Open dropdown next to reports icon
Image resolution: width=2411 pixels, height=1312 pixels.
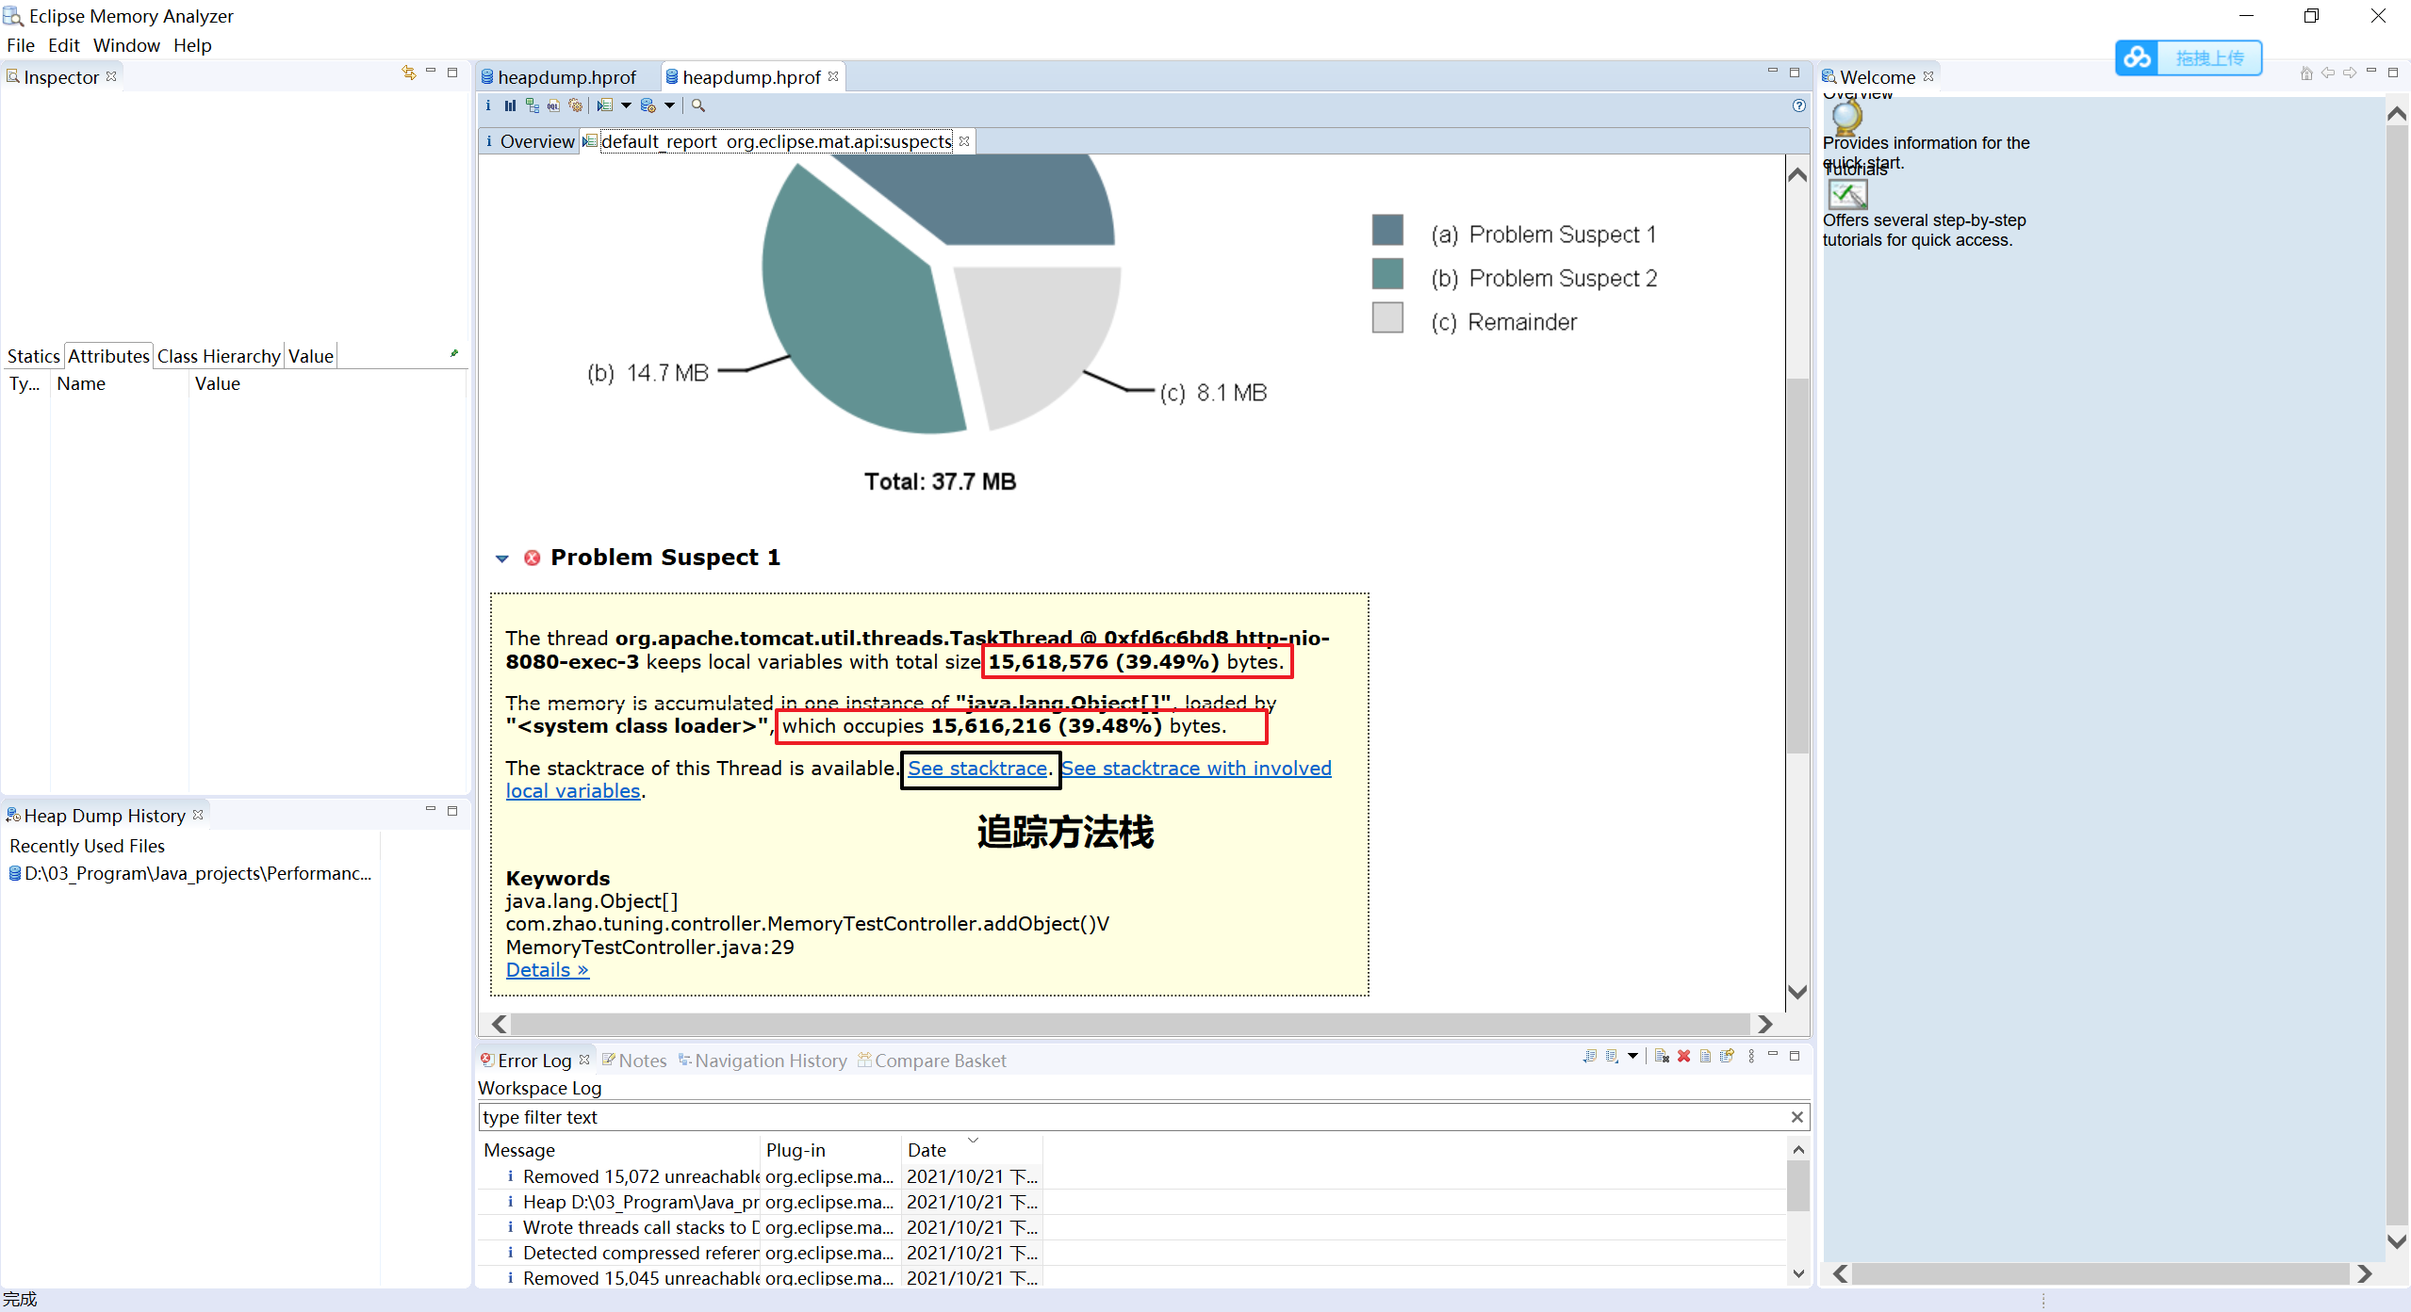626,105
